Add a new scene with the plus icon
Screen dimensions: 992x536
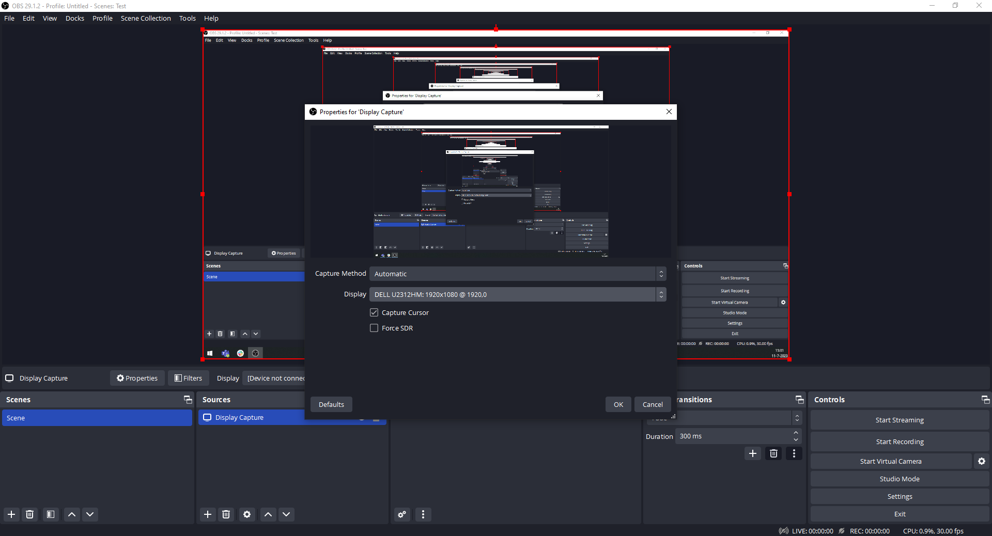pos(11,514)
